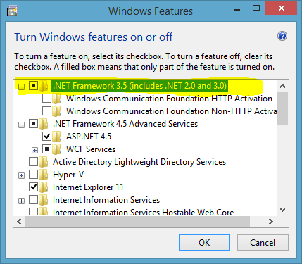Click the WCF HTTP Activation folder icon
The image size is (302, 264).
pyautogui.click(x=57, y=99)
